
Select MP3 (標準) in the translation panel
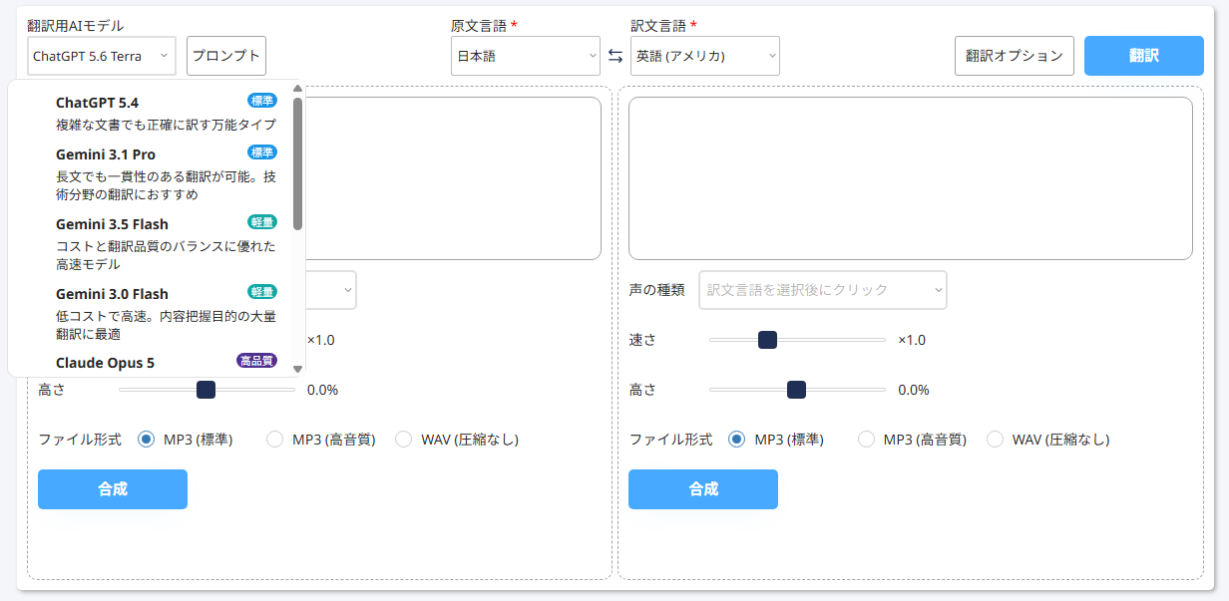tap(737, 439)
